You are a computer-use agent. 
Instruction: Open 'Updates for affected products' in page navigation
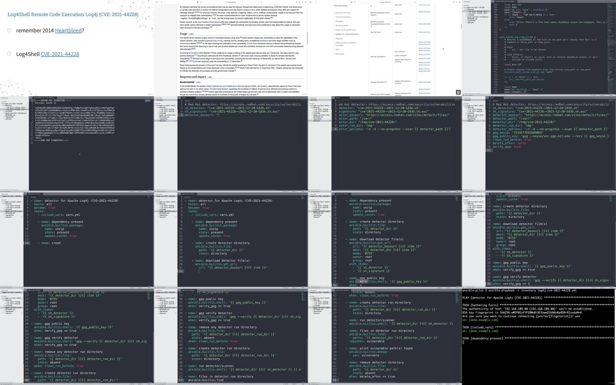click(347, 34)
